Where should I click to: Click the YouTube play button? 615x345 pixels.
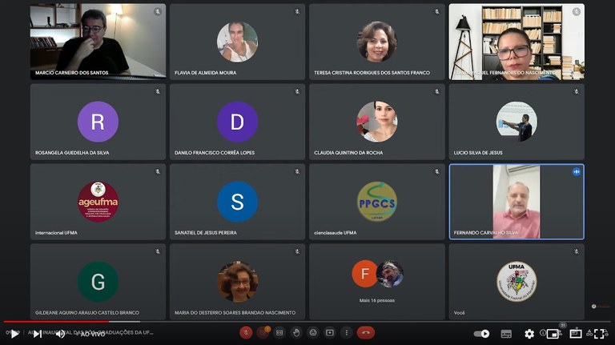coord(14,334)
